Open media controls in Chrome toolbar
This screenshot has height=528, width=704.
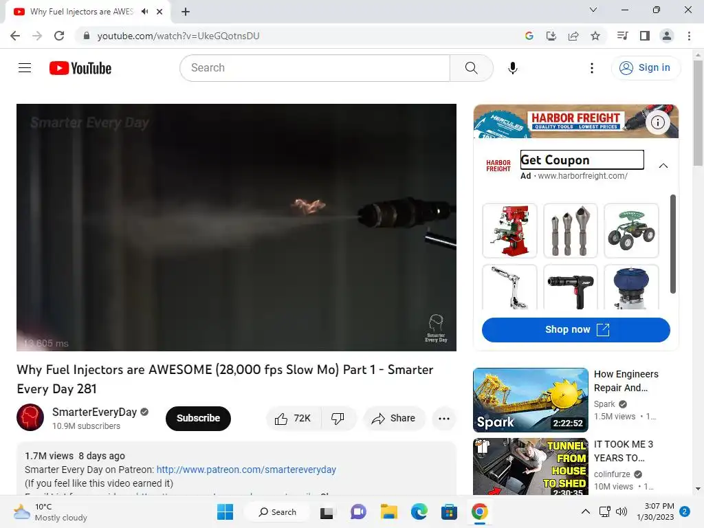point(622,36)
